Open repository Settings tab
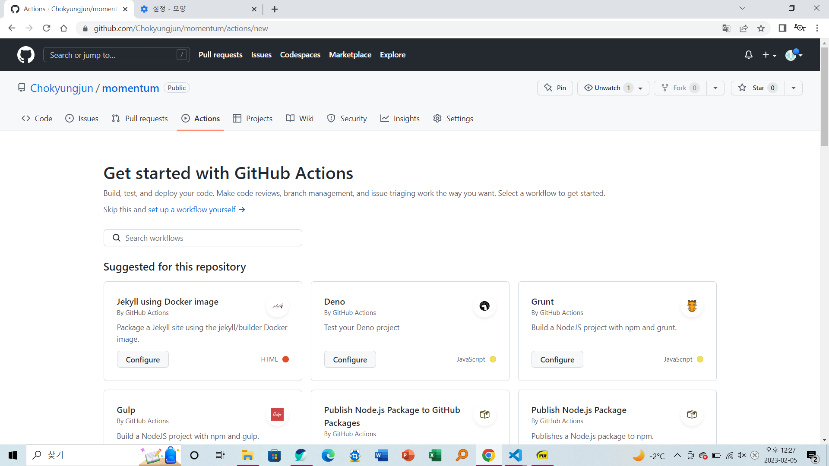The height and width of the screenshot is (466, 829). [x=453, y=119]
